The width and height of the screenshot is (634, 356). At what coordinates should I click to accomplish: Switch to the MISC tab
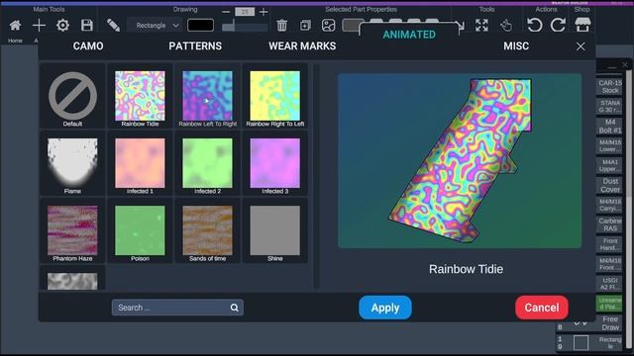[516, 46]
